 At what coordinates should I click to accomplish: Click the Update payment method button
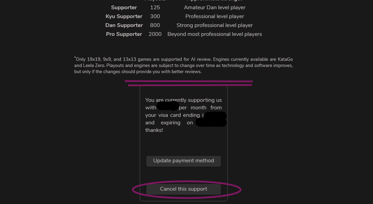click(183, 161)
